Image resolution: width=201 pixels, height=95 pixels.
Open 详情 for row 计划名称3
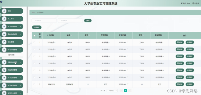(180, 56)
